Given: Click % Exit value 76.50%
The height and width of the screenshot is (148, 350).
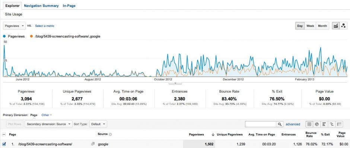Looking at the screenshot, I should pyautogui.click(x=277, y=99).
